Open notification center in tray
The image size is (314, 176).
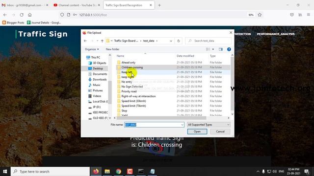(307, 172)
